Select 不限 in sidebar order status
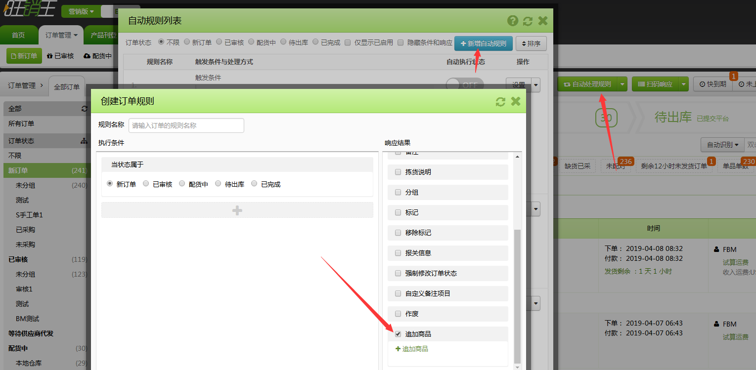Viewport: 756px width, 370px height. click(x=15, y=156)
